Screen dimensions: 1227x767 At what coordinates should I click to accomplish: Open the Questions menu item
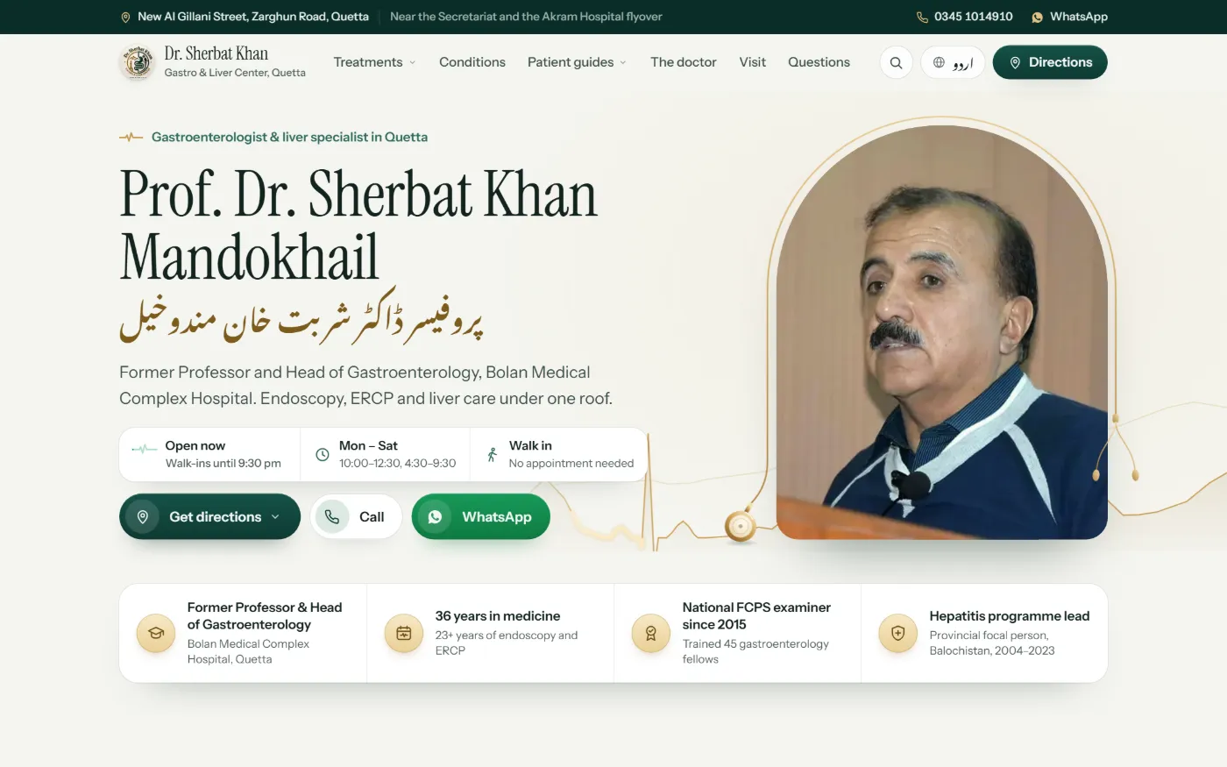click(819, 62)
